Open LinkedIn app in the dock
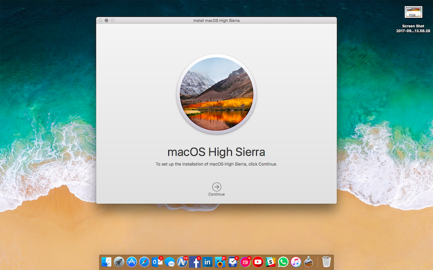 click(208, 262)
